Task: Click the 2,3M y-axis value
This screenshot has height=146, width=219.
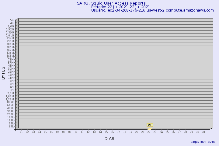Action: point(11,93)
